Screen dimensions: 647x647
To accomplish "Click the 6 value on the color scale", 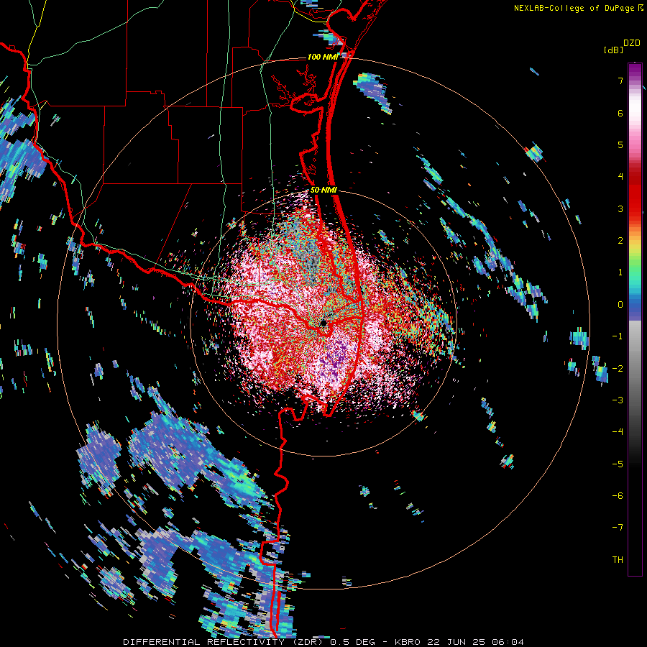I will (620, 113).
